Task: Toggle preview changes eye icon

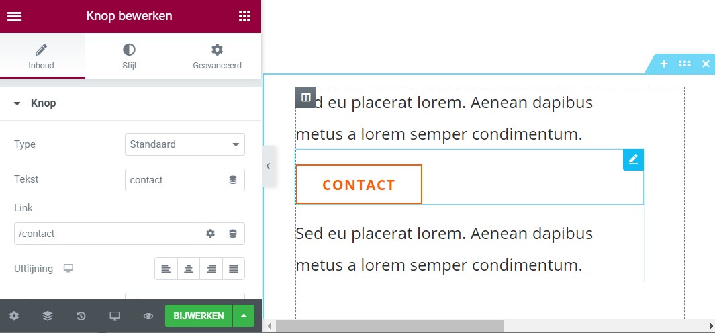Action: pyautogui.click(x=148, y=316)
